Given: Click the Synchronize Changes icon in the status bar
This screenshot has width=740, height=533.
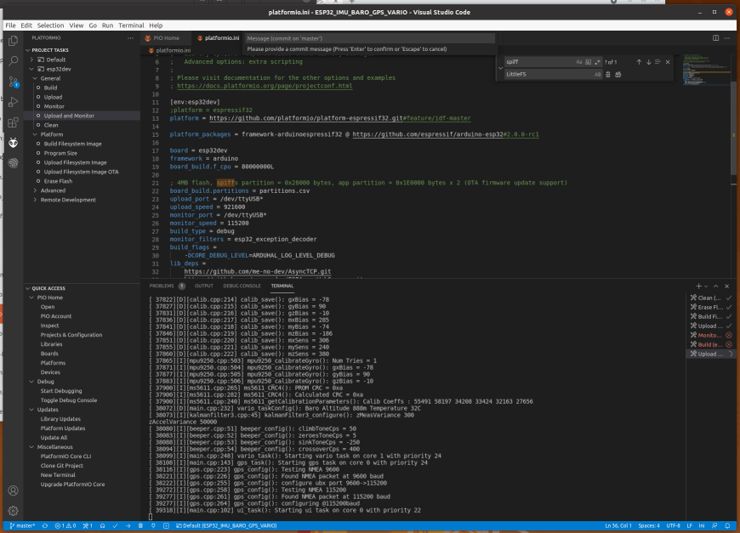Looking at the screenshot, I should pyautogui.click(x=45, y=525).
